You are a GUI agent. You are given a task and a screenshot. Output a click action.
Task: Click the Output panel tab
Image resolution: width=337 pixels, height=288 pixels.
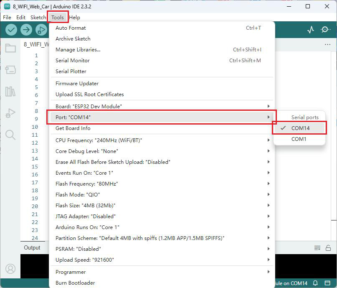pos(32,248)
